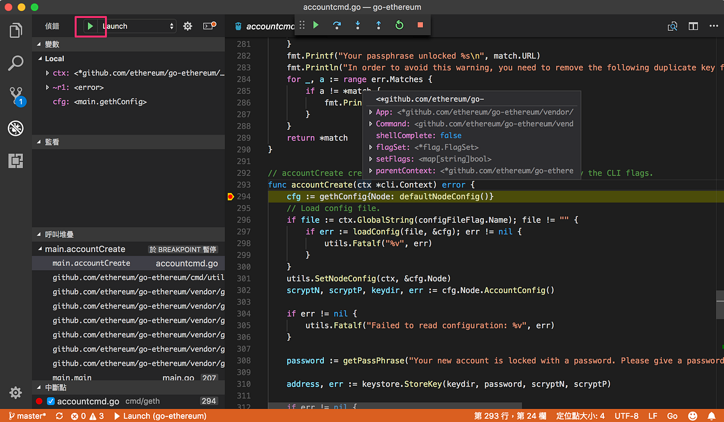
Task: Open the Extensions view icon
Action: click(16, 160)
